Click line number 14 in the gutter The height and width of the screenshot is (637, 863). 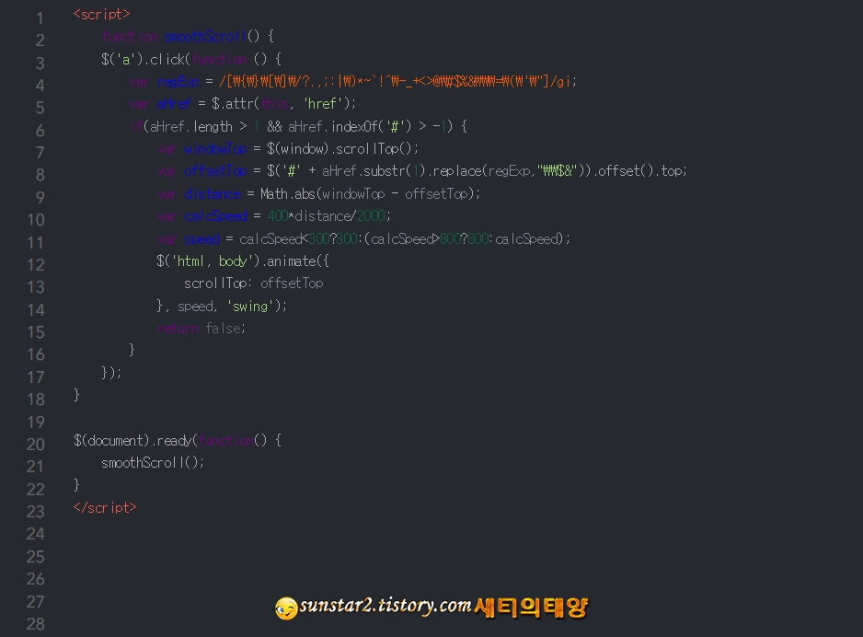point(36,310)
